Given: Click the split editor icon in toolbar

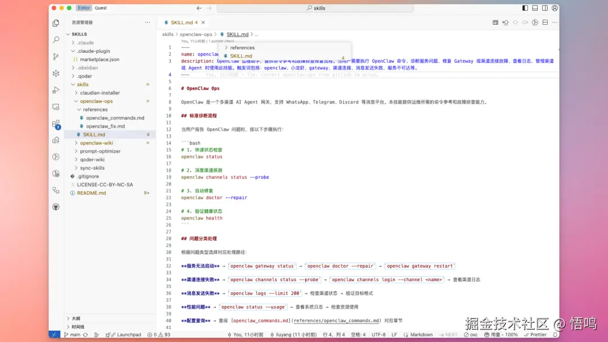Looking at the screenshot, I should (545, 22).
